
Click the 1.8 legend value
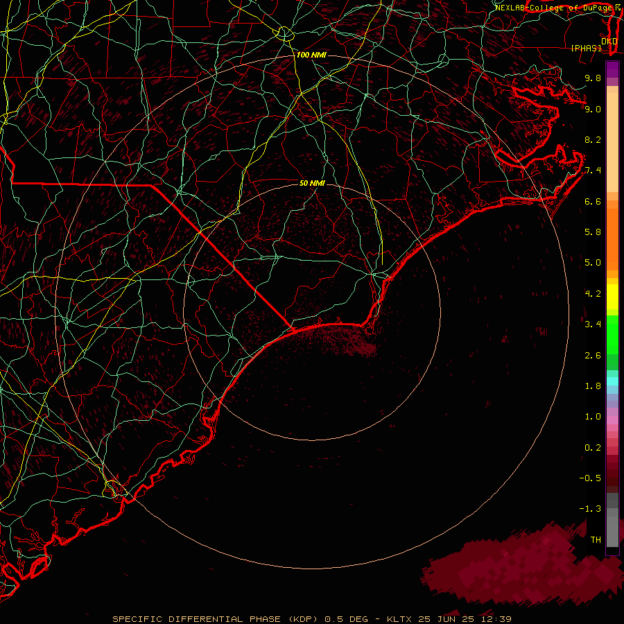tap(593, 386)
